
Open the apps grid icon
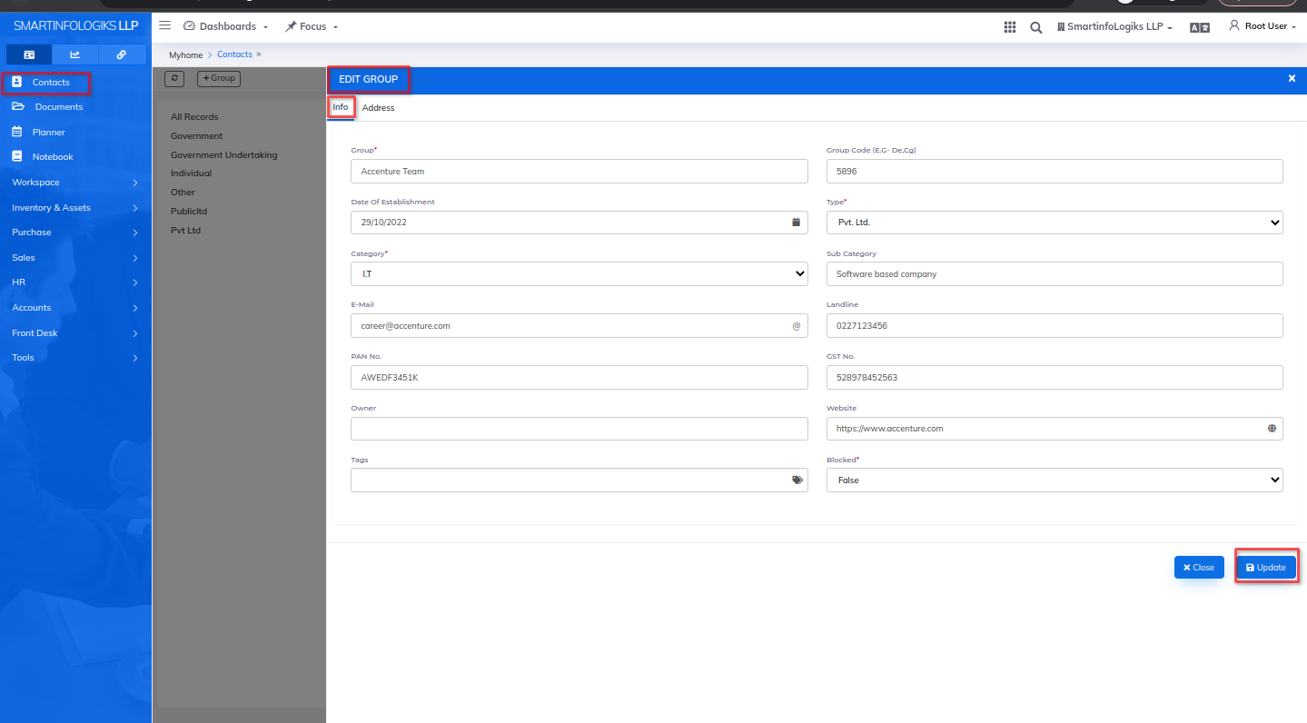(x=1009, y=27)
